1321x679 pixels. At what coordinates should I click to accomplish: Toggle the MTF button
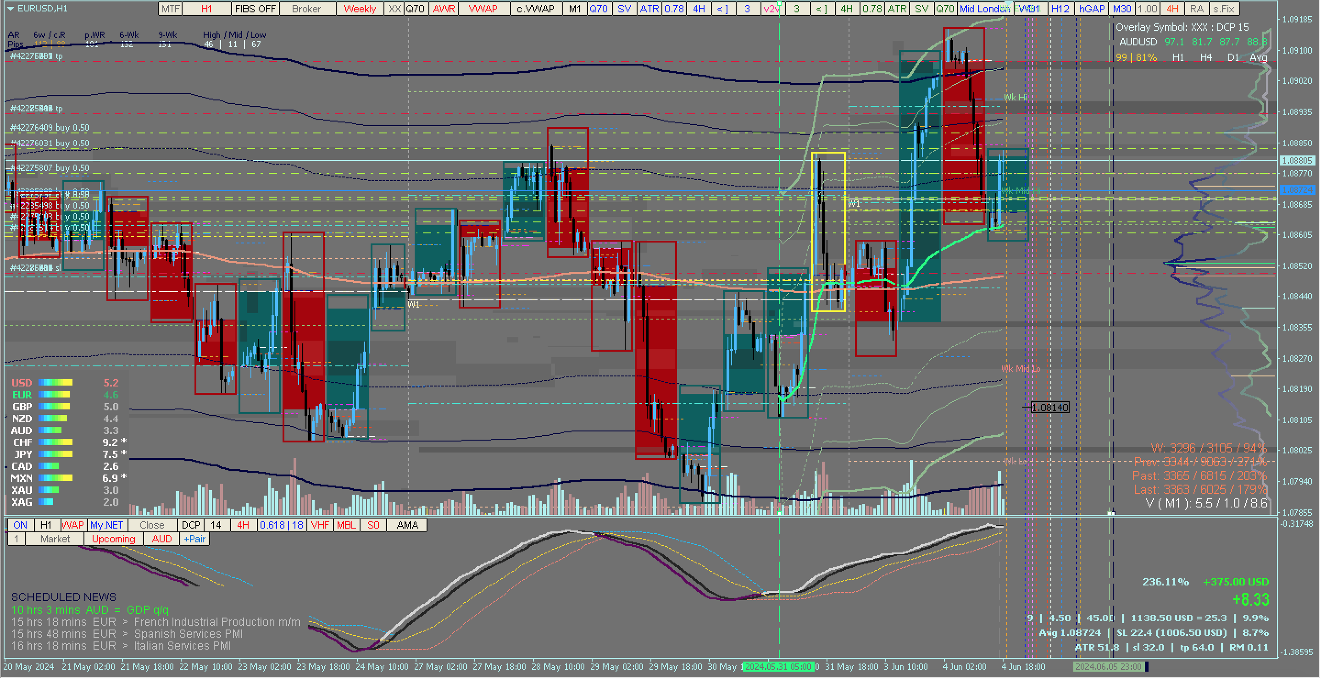point(170,9)
